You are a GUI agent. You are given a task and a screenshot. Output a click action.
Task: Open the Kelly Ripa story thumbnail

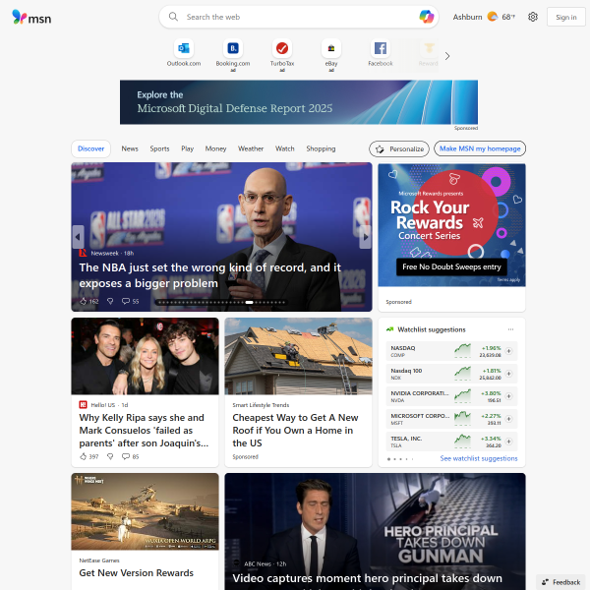click(145, 356)
